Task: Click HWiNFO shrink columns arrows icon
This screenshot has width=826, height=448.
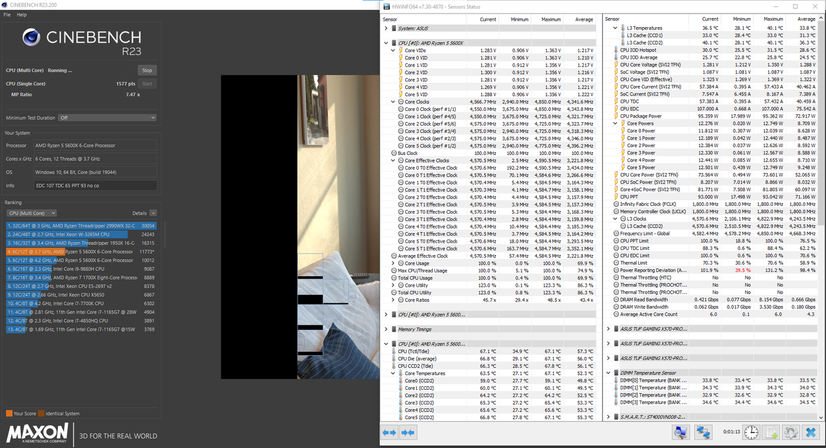Action: coord(408,433)
